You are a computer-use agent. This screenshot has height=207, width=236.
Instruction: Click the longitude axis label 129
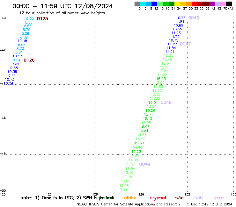point(141,194)
